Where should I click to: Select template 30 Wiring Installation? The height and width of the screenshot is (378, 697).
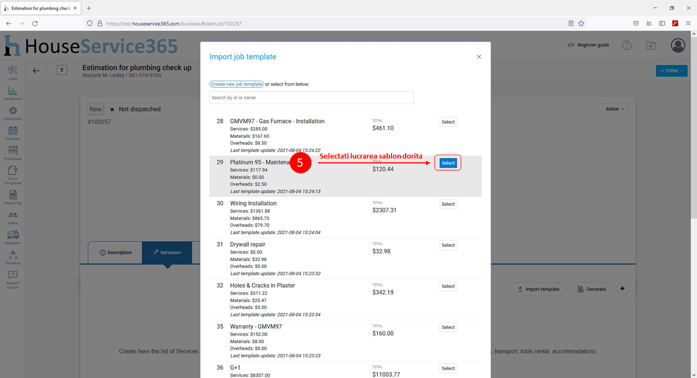[448, 204]
